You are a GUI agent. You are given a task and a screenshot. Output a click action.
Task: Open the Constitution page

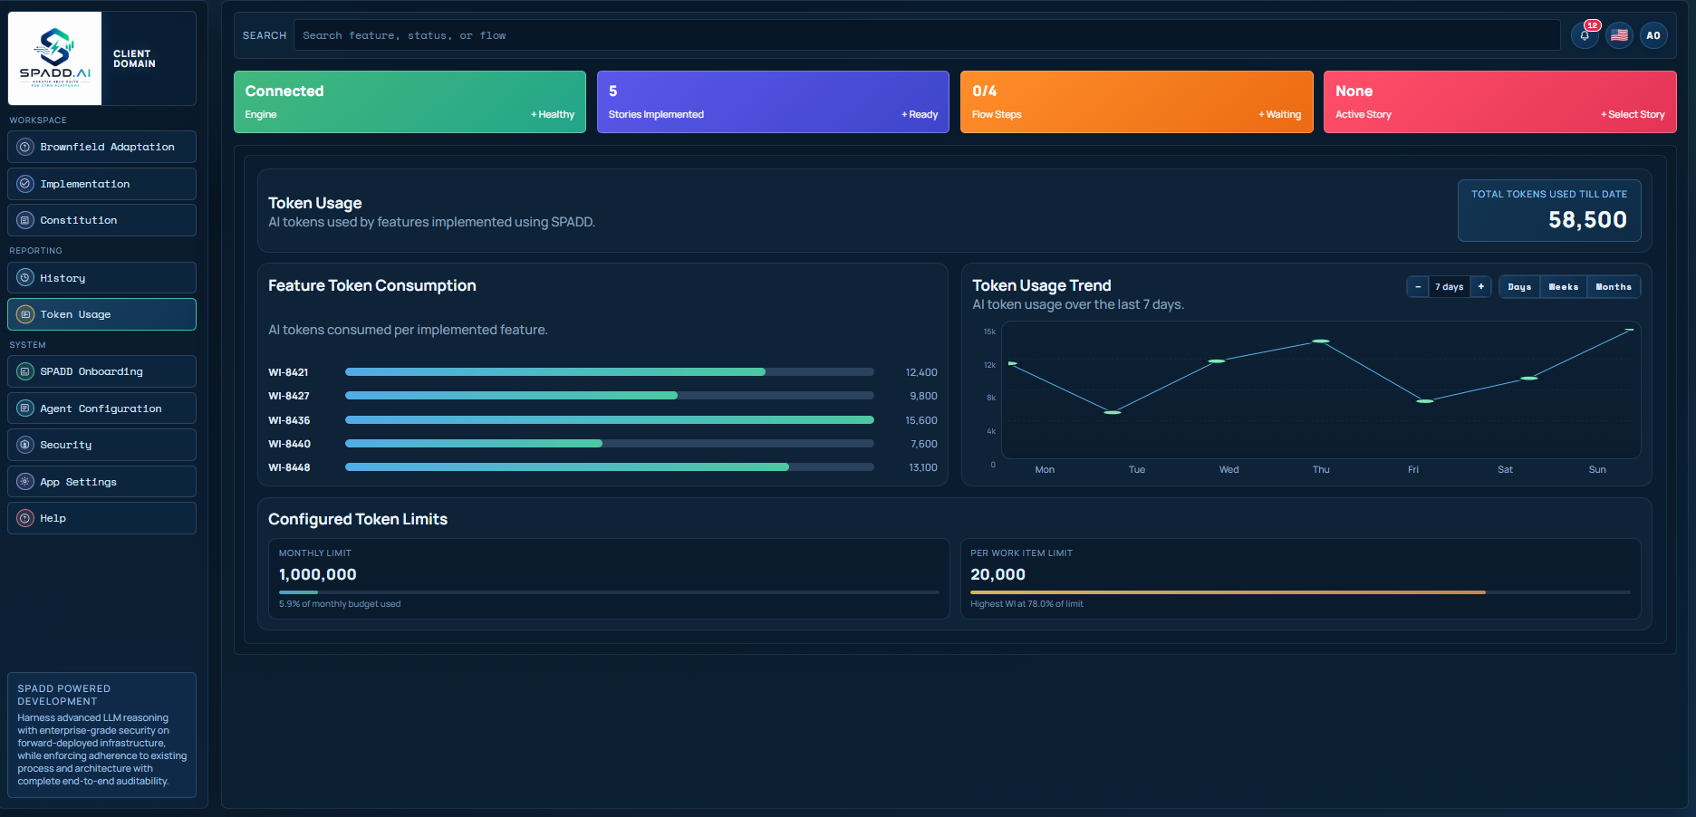tap(101, 220)
